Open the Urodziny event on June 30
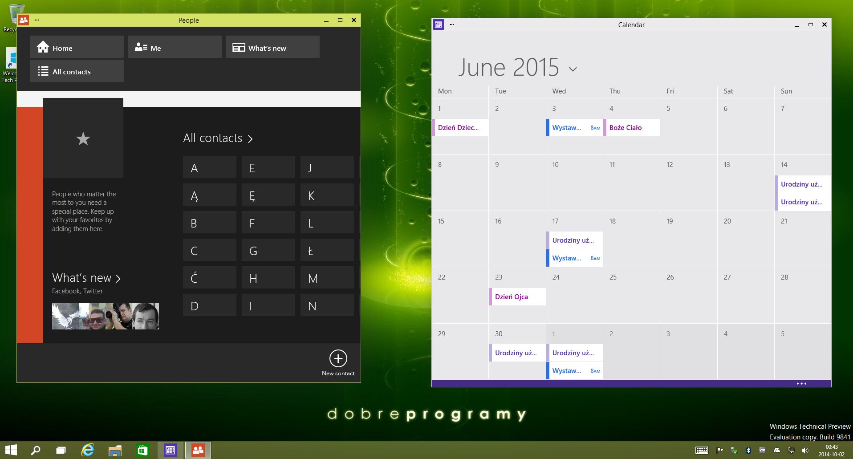Screen dimensions: 853x459 pyautogui.click(x=517, y=353)
